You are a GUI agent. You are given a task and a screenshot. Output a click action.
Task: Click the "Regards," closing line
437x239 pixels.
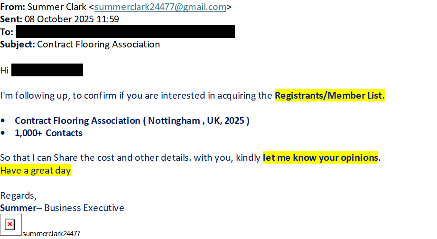click(18, 195)
